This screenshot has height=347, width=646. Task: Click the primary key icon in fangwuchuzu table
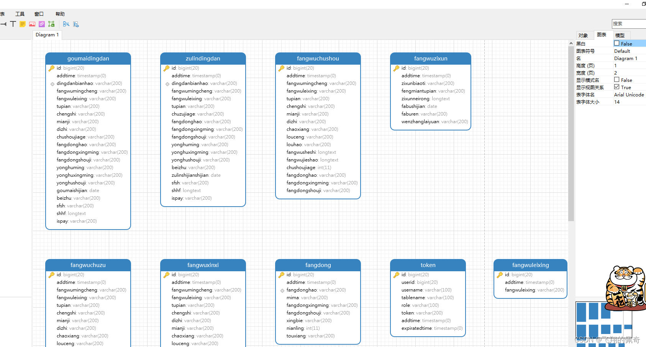[x=52, y=275]
